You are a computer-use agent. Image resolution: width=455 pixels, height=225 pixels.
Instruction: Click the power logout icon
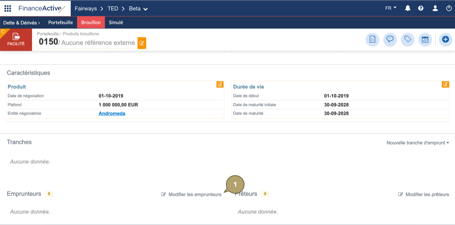point(449,8)
